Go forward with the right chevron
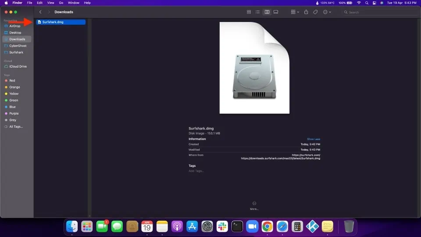Viewport: 421px width, 237px height. 49,12
